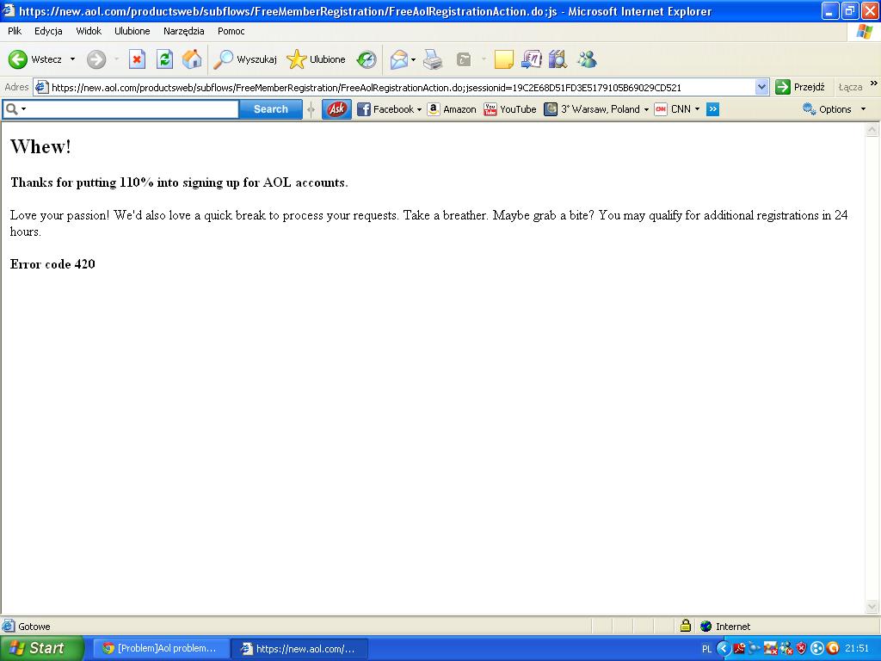Expand the Options dropdown arrow
Screen dimensions: 881x661
click(864, 109)
